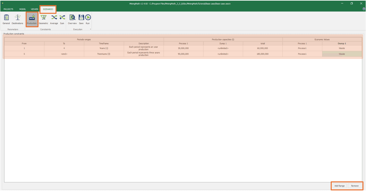
Task: Run the scenario with play icon
Action: tap(88, 19)
